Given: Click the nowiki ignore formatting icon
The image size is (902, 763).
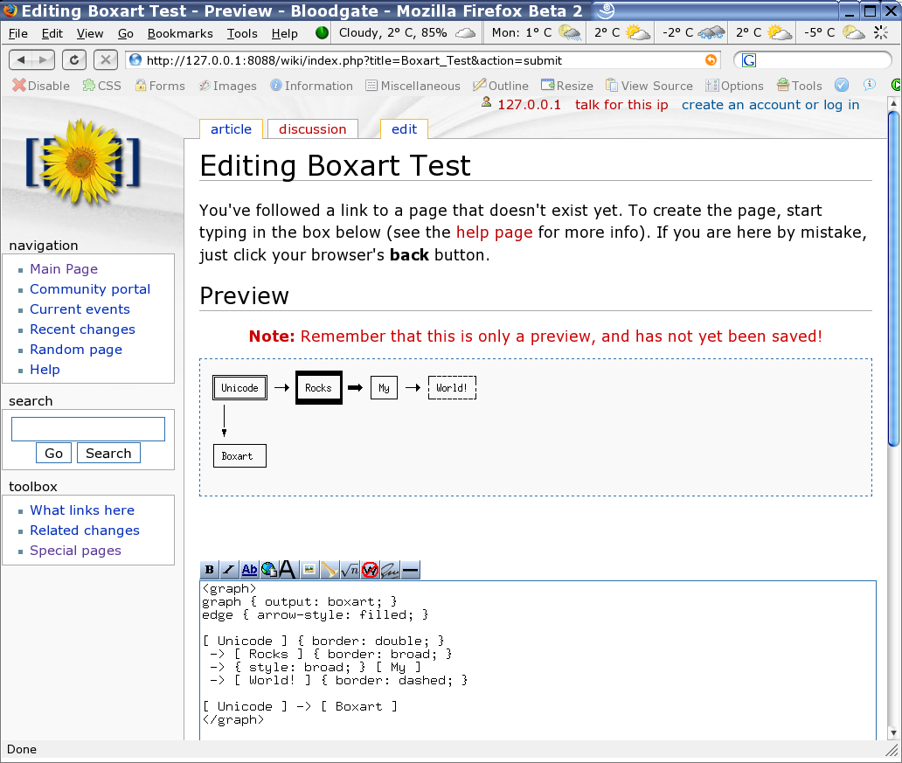Looking at the screenshot, I should click(x=370, y=570).
